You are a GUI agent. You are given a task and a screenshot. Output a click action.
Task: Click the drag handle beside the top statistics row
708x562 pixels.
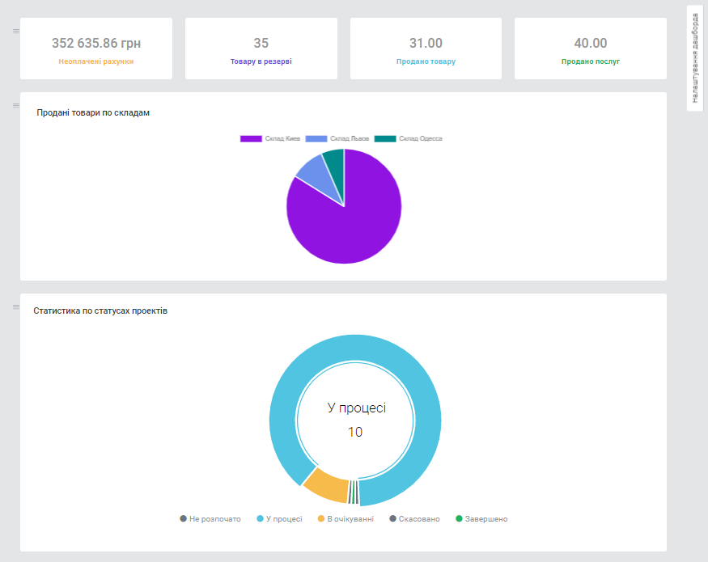15,31
